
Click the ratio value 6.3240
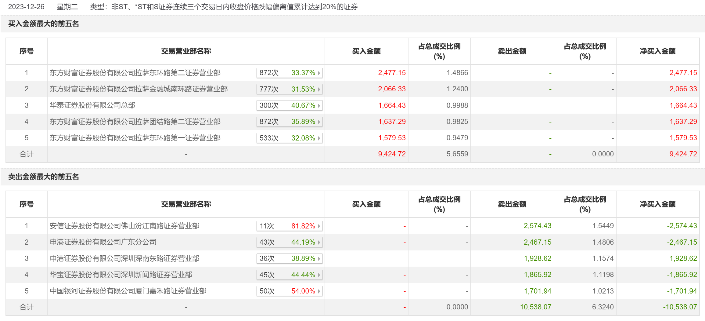tap(603, 307)
